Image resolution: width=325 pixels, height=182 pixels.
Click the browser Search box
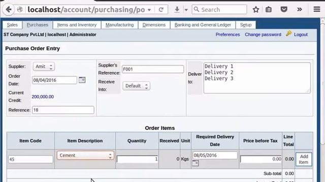tap(219, 10)
